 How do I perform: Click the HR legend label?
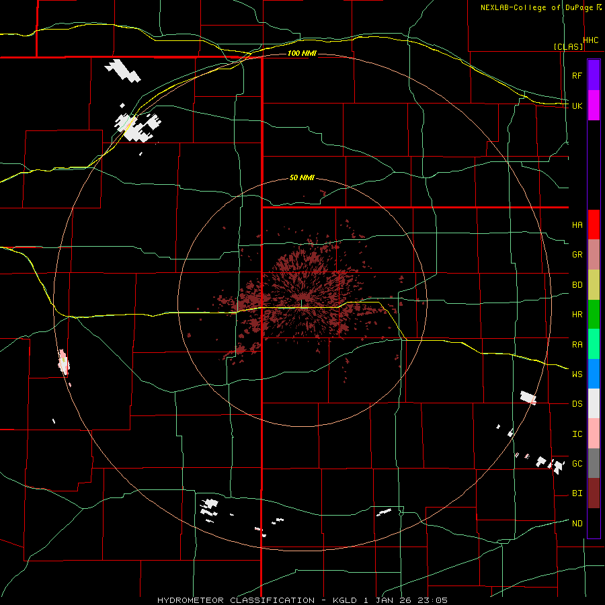point(577,315)
